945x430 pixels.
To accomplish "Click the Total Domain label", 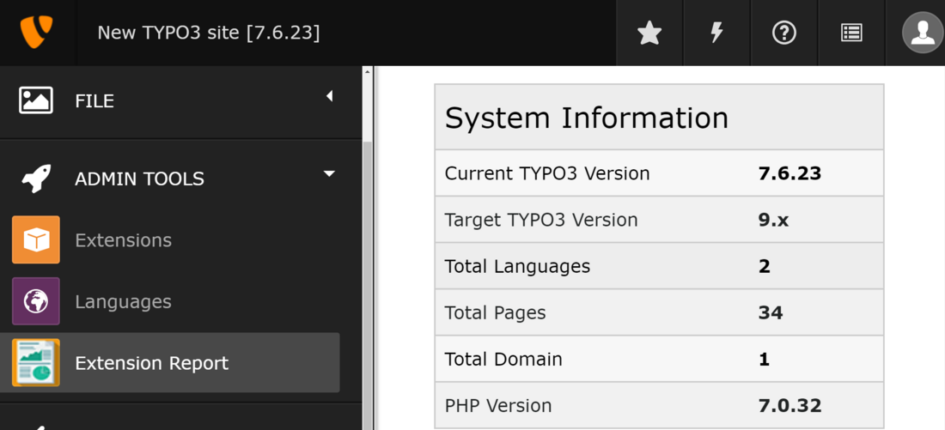I will pyautogui.click(x=503, y=360).
